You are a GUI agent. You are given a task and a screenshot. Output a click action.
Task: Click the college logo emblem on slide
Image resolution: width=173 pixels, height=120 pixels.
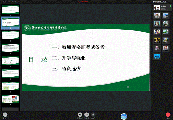[27, 28]
